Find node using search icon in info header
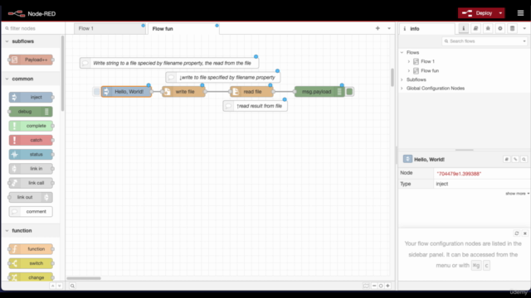This screenshot has height=298, width=531. 524,159
